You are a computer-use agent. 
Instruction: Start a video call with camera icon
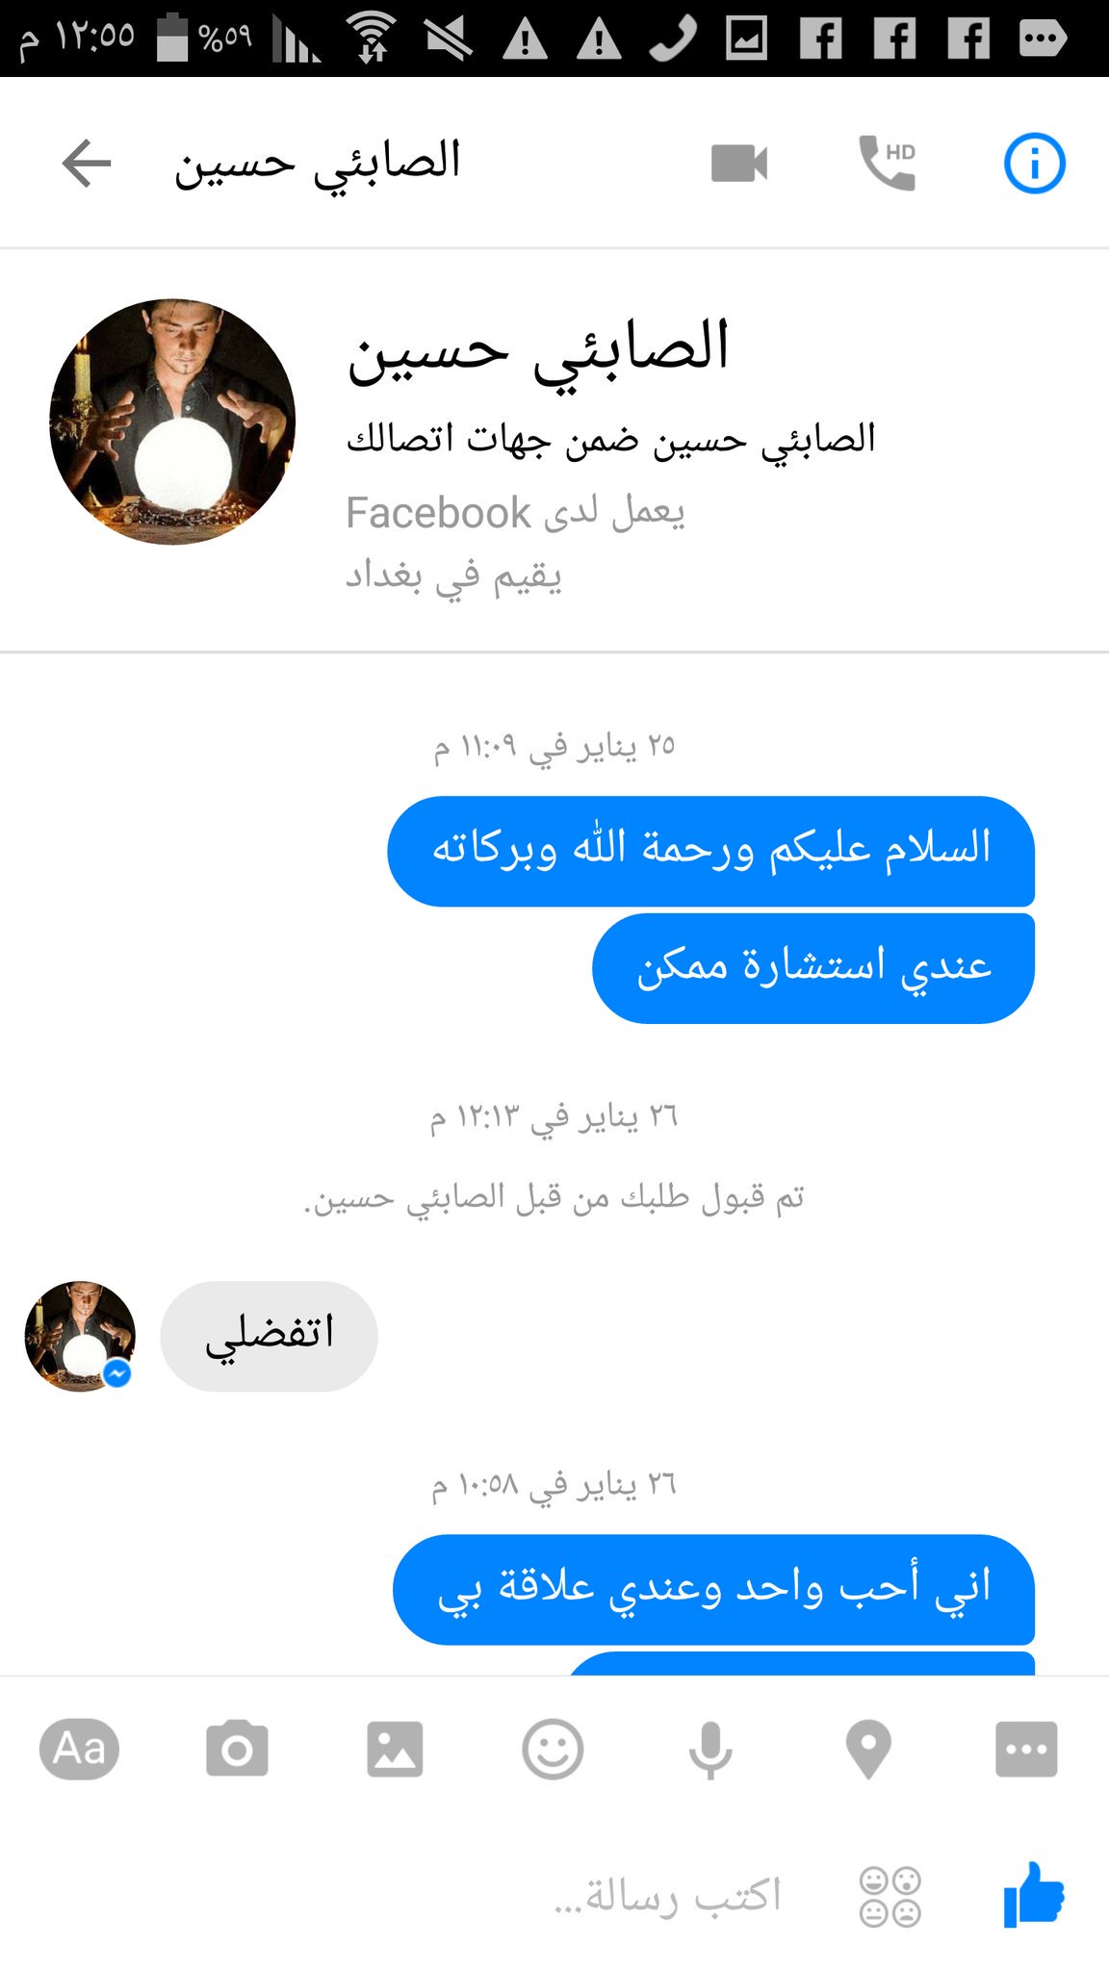click(x=739, y=163)
